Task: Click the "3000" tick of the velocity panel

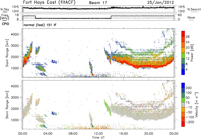Action: 15,97
